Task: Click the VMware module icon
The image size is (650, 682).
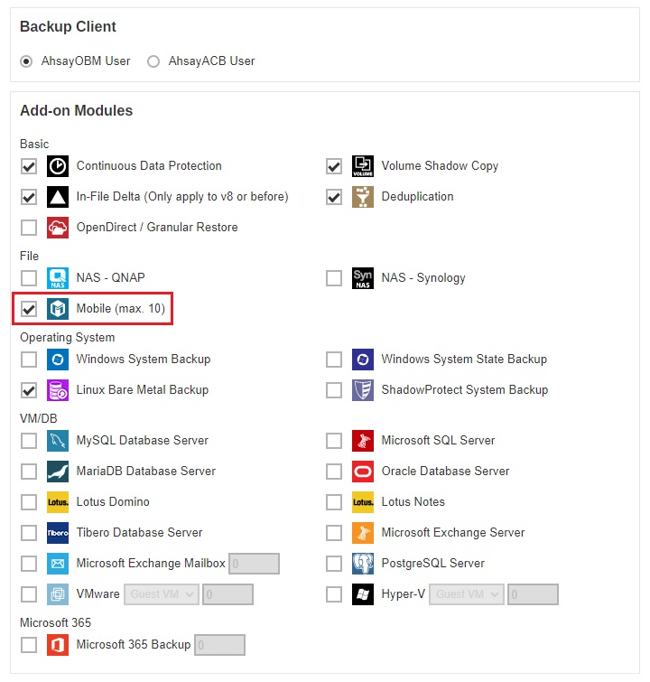Action: click(x=58, y=594)
